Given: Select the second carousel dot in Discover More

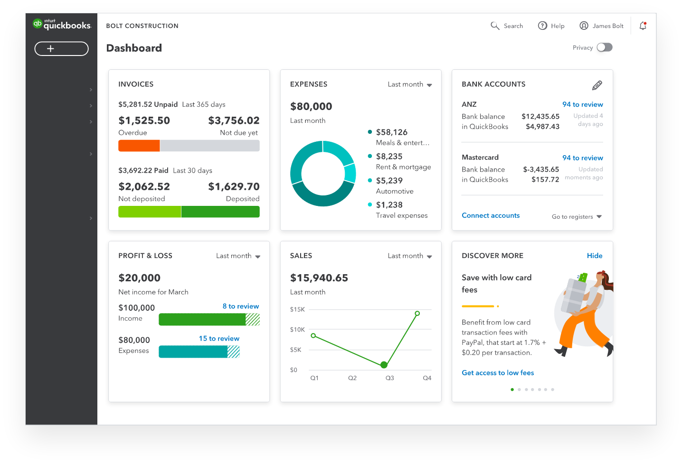Looking at the screenshot, I should click(519, 389).
